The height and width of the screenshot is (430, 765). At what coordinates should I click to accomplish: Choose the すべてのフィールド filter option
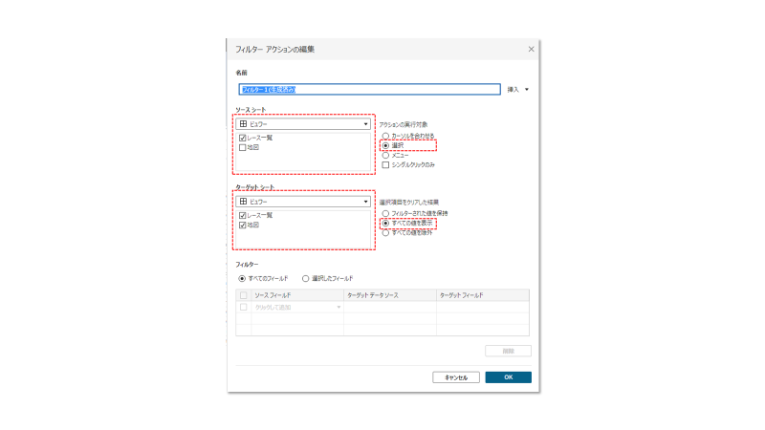(x=242, y=278)
